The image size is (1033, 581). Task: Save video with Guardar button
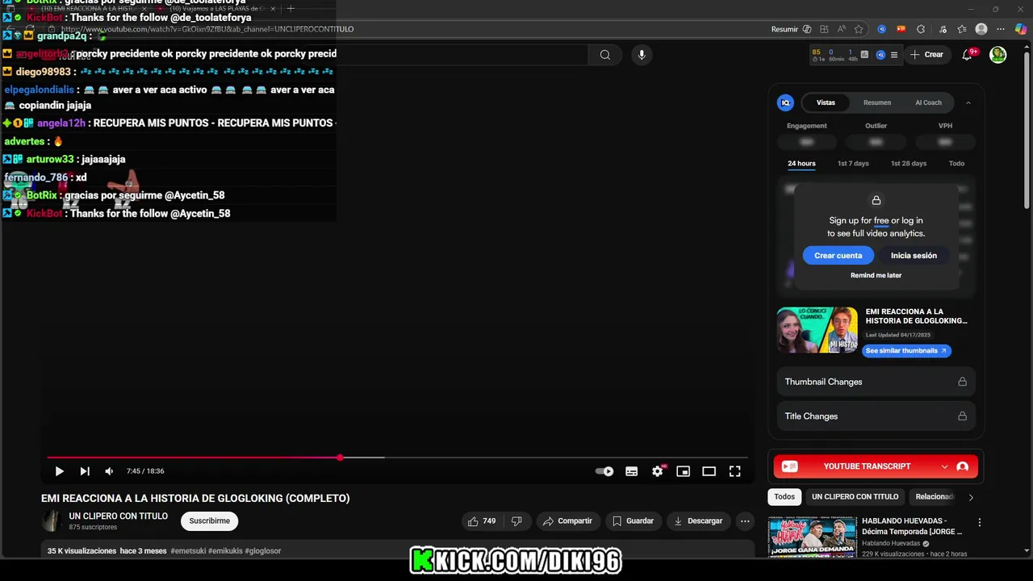point(633,521)
